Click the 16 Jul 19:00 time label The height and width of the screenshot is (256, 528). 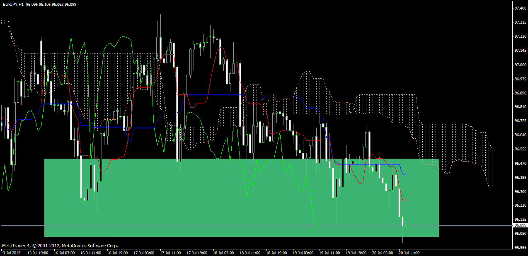tap(118, 253)
